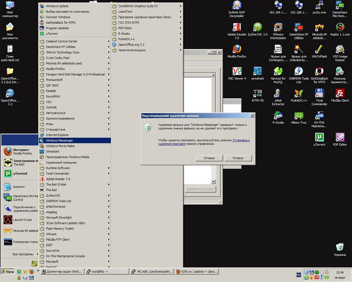Launch hl.exe from the Start menu

pyautogui.click(x=20, y=220)
